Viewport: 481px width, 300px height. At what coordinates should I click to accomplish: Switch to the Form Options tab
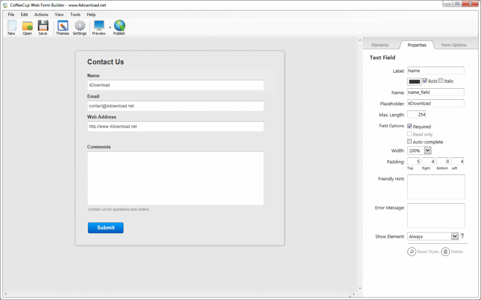pos(453,45)
